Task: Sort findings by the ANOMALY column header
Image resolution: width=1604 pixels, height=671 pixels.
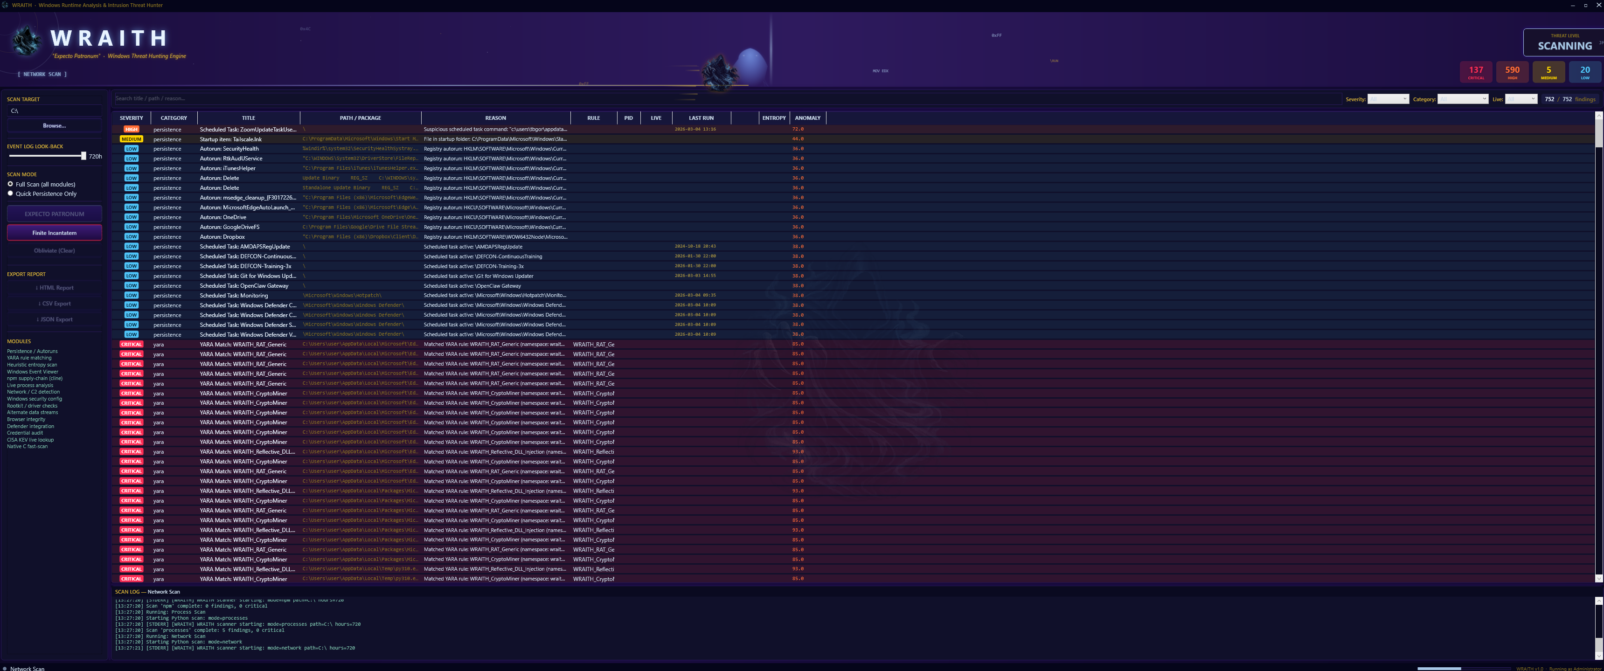Action: click(808, 118)
